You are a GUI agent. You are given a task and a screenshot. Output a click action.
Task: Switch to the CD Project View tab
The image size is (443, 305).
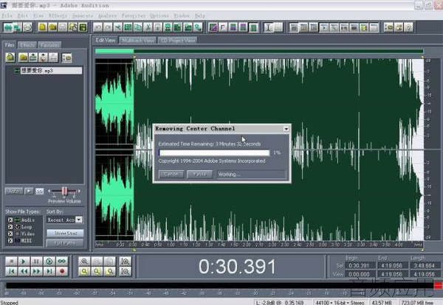[177, 41]
